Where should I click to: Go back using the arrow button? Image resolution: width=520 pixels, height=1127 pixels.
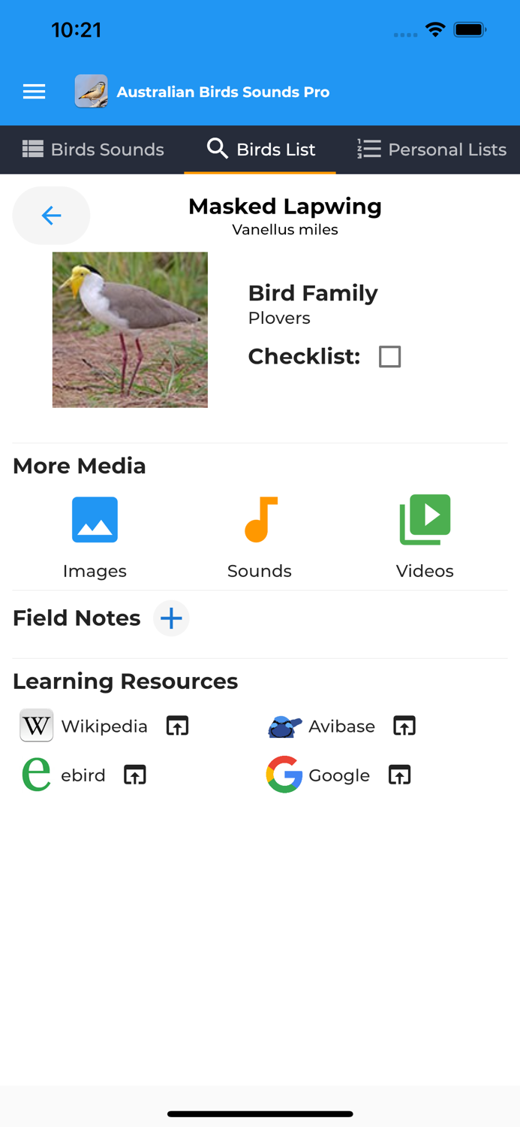click(51, 216)
